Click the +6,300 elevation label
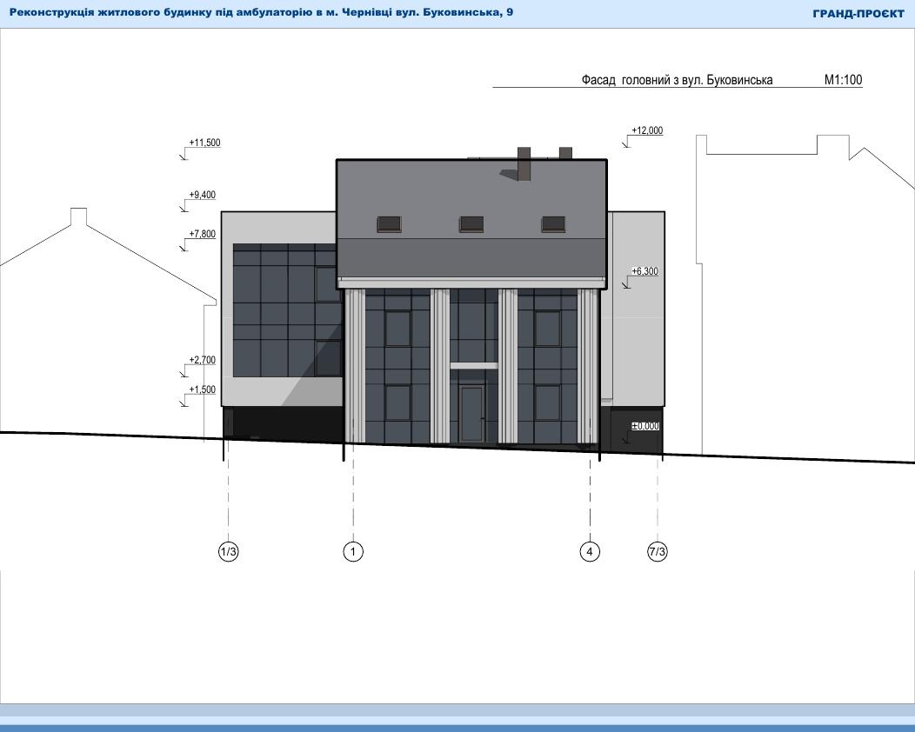 pyautogui.click(x=644, y=272)
